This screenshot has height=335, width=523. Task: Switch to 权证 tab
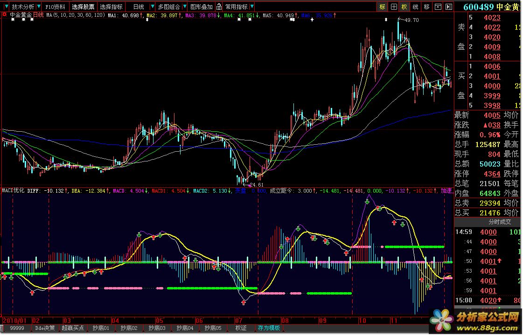(241, 328)
